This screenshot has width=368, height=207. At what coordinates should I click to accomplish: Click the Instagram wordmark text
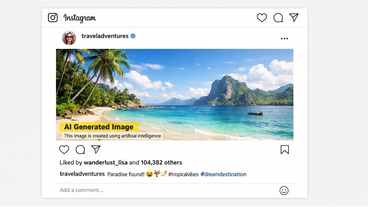tap(80, 18)
